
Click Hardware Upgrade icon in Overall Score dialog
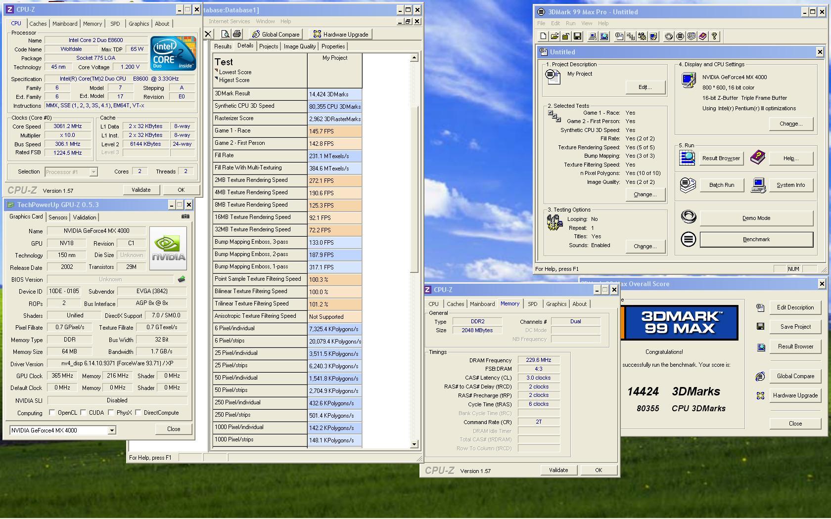[760, 395]
